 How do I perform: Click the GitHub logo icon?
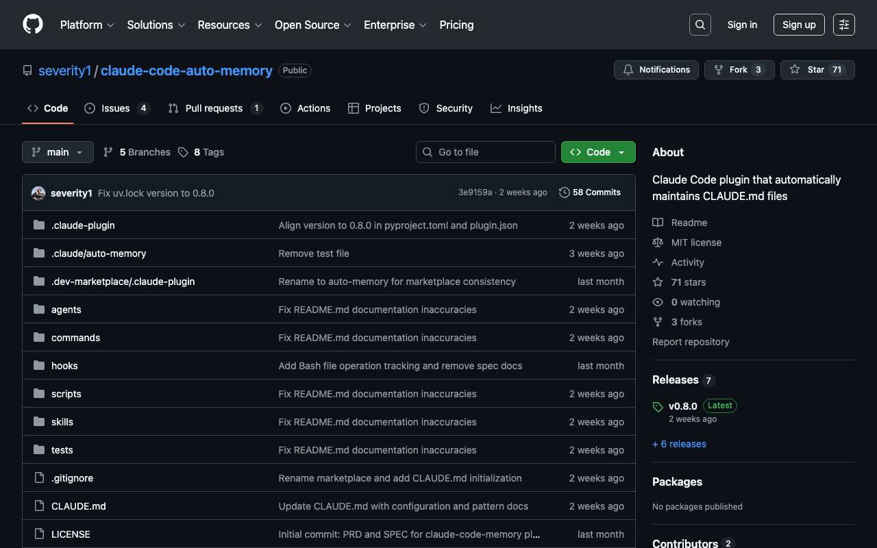(x=33, y=25)
